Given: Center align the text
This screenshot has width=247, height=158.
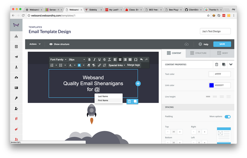Looking at the screenshot, I should [x=120, y=60].
